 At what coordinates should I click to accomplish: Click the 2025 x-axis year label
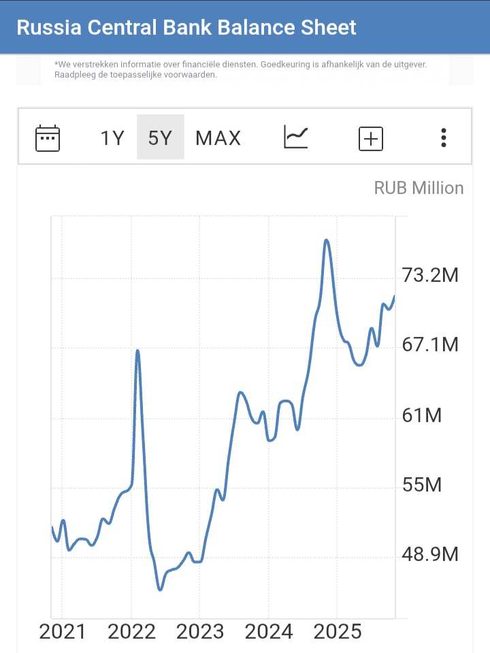coord(338,632)
